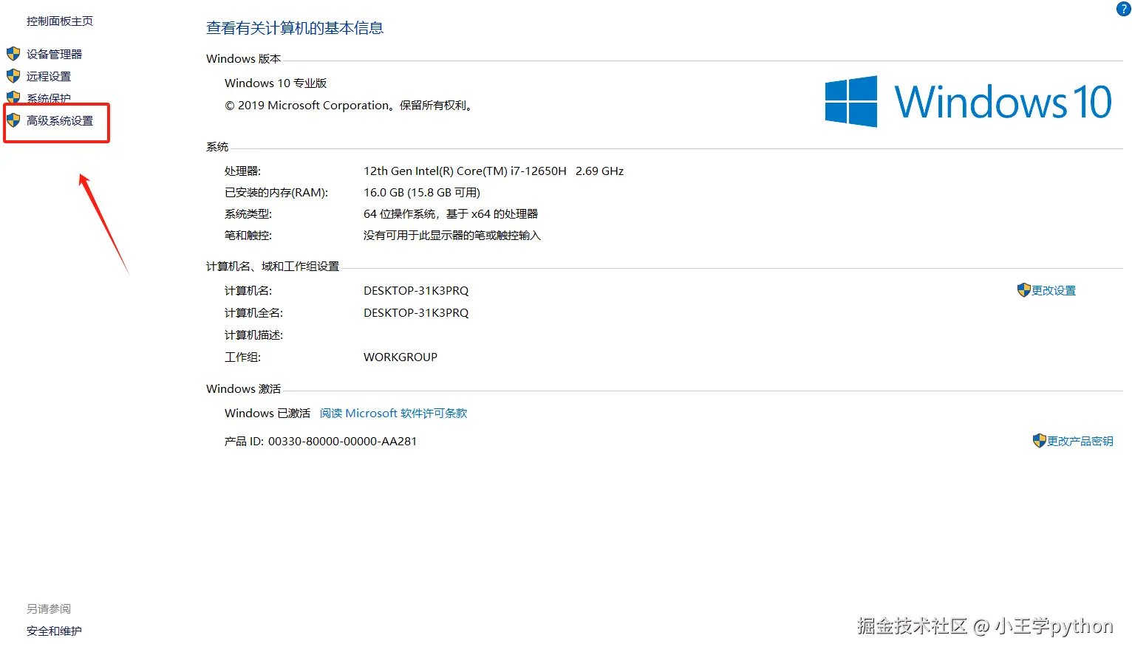Click the 已安装的内存(RAM) label
The height and width of the screenshot is (655, 1132).
(x=276, y=192)
